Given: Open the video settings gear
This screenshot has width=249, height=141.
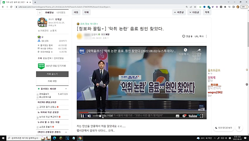Looking at the screenshot, I should point(184,116).
